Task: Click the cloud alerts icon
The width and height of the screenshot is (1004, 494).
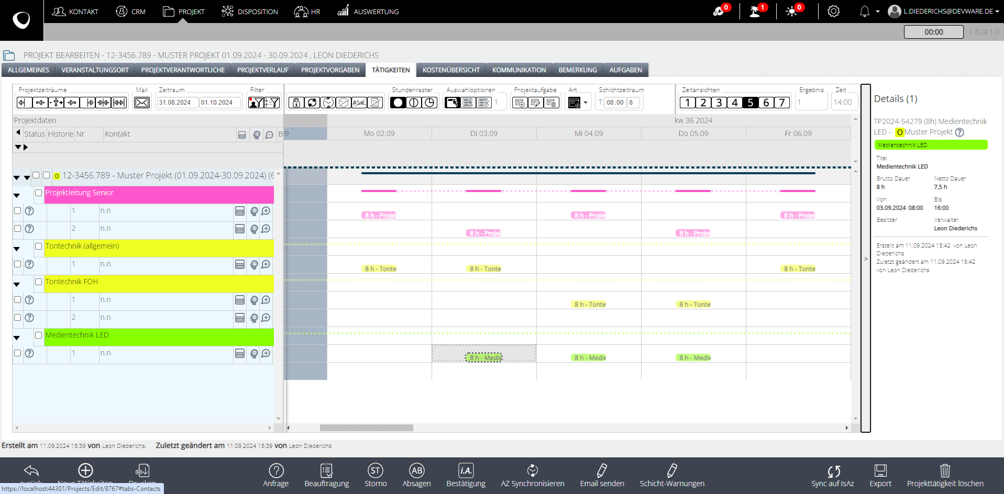Action: coord(719,11)
